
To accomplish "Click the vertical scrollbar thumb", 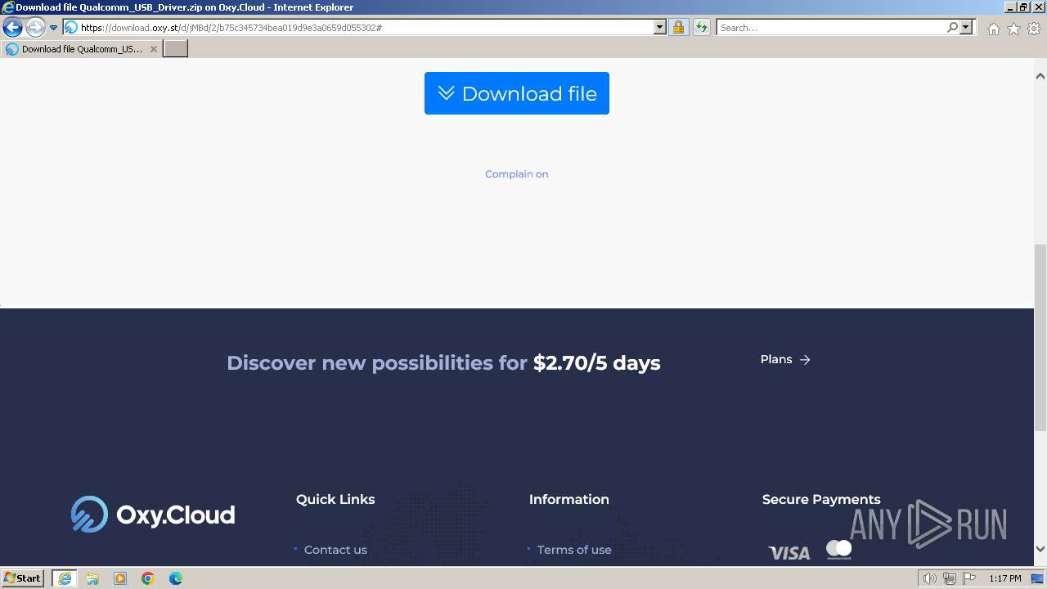I will point(1040,337).
